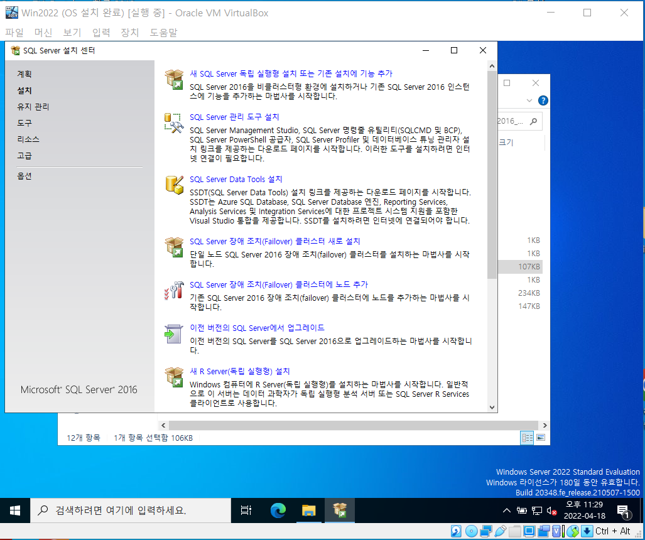This screenshot has width=645, height=540.
Task: Click the Windows taskbar search box
Action: click(131, 510)
